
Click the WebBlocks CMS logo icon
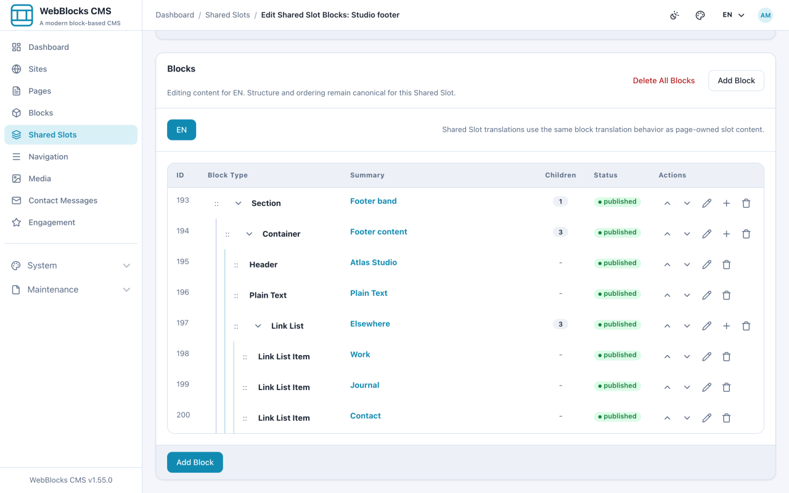(x=22, y=15)
